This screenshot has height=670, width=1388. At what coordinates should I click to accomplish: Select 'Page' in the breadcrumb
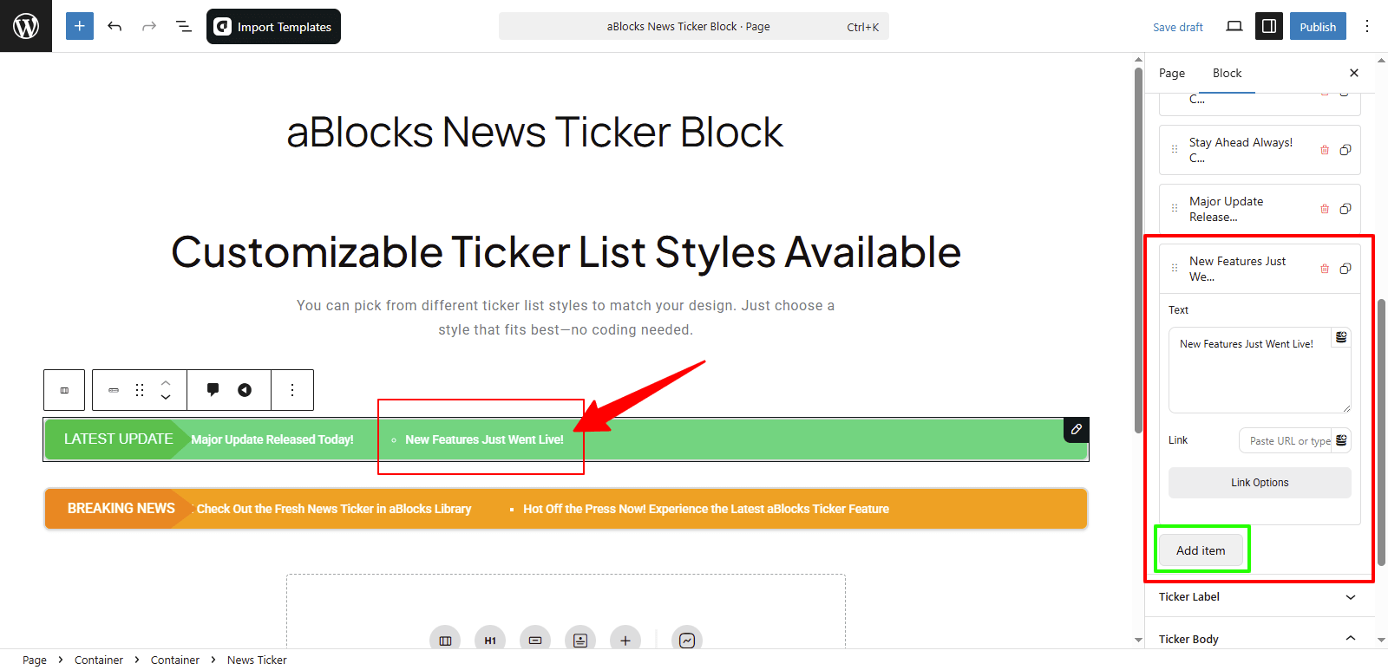pyautogui.click(x=35, y=660)
